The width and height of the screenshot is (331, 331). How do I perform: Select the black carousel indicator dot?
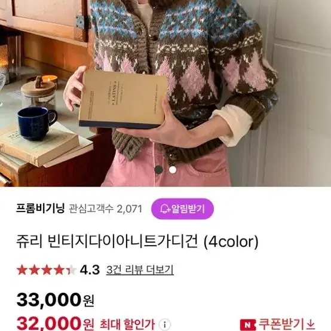pos(158,170)
